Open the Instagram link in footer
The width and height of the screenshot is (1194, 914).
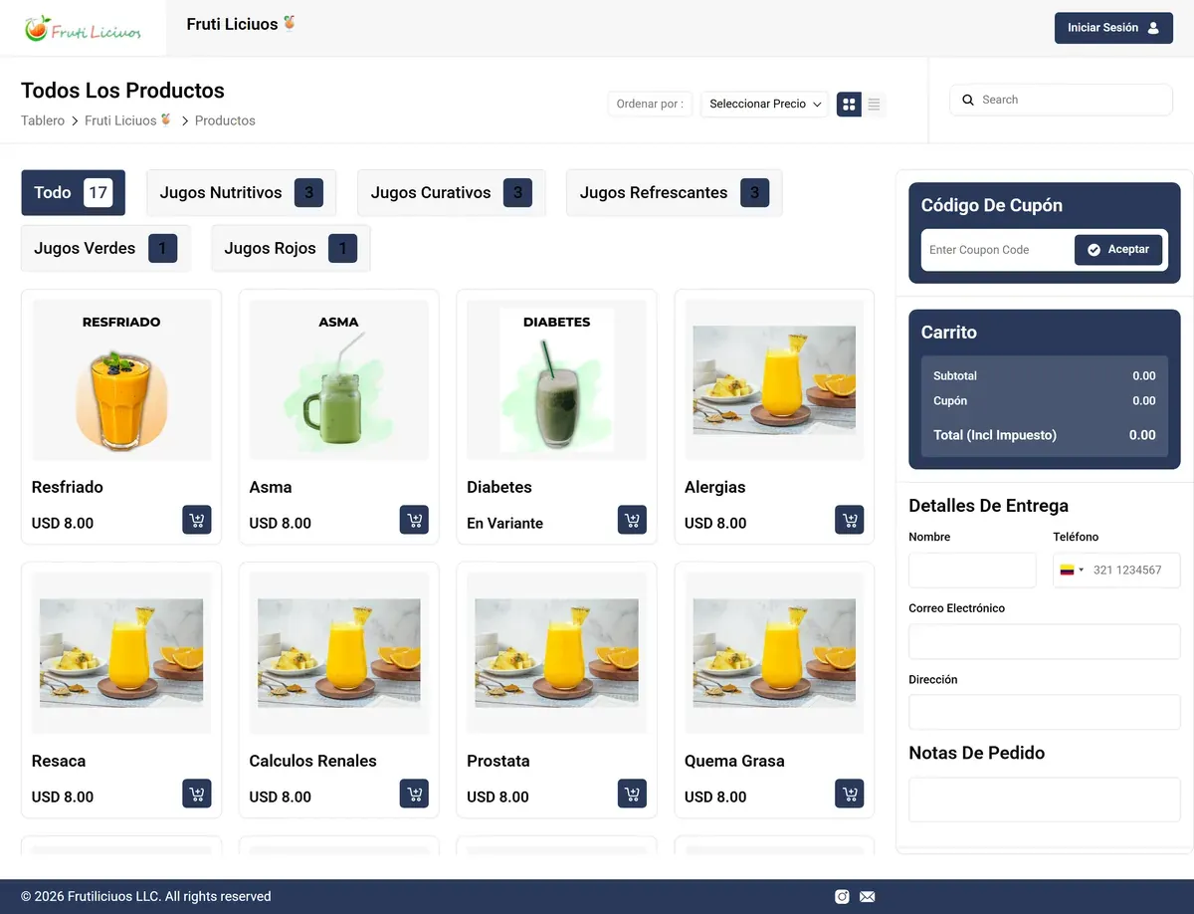point(842,896)
